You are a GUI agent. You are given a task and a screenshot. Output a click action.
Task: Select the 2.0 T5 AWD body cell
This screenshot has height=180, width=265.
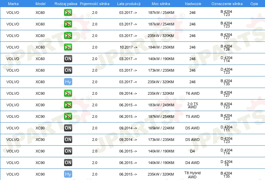[192, 105]
